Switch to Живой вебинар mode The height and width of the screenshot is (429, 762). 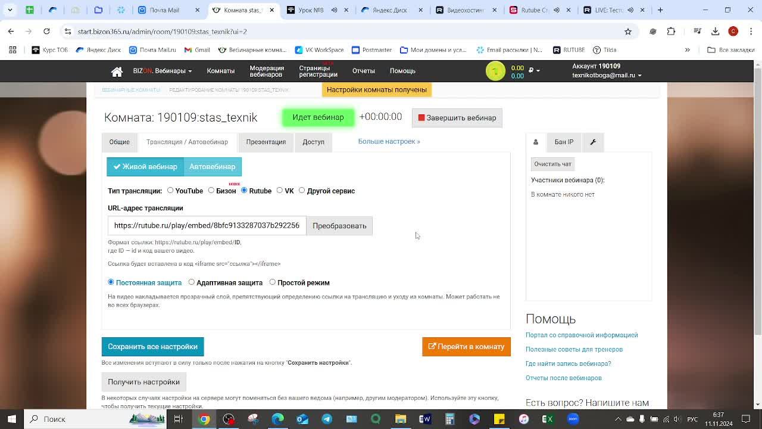[x=145, y=167]
